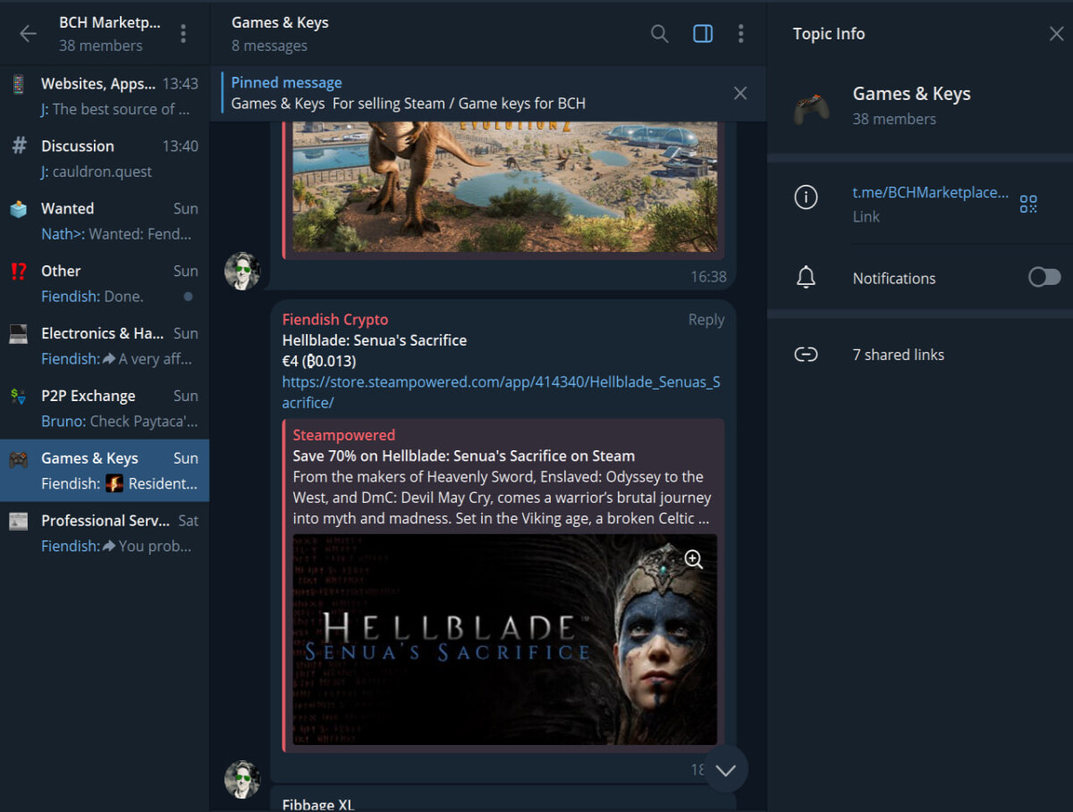This screenshot has width=1073, height=812.
Task: Open Games & Keys chat options menu
Action: [740, 34]
